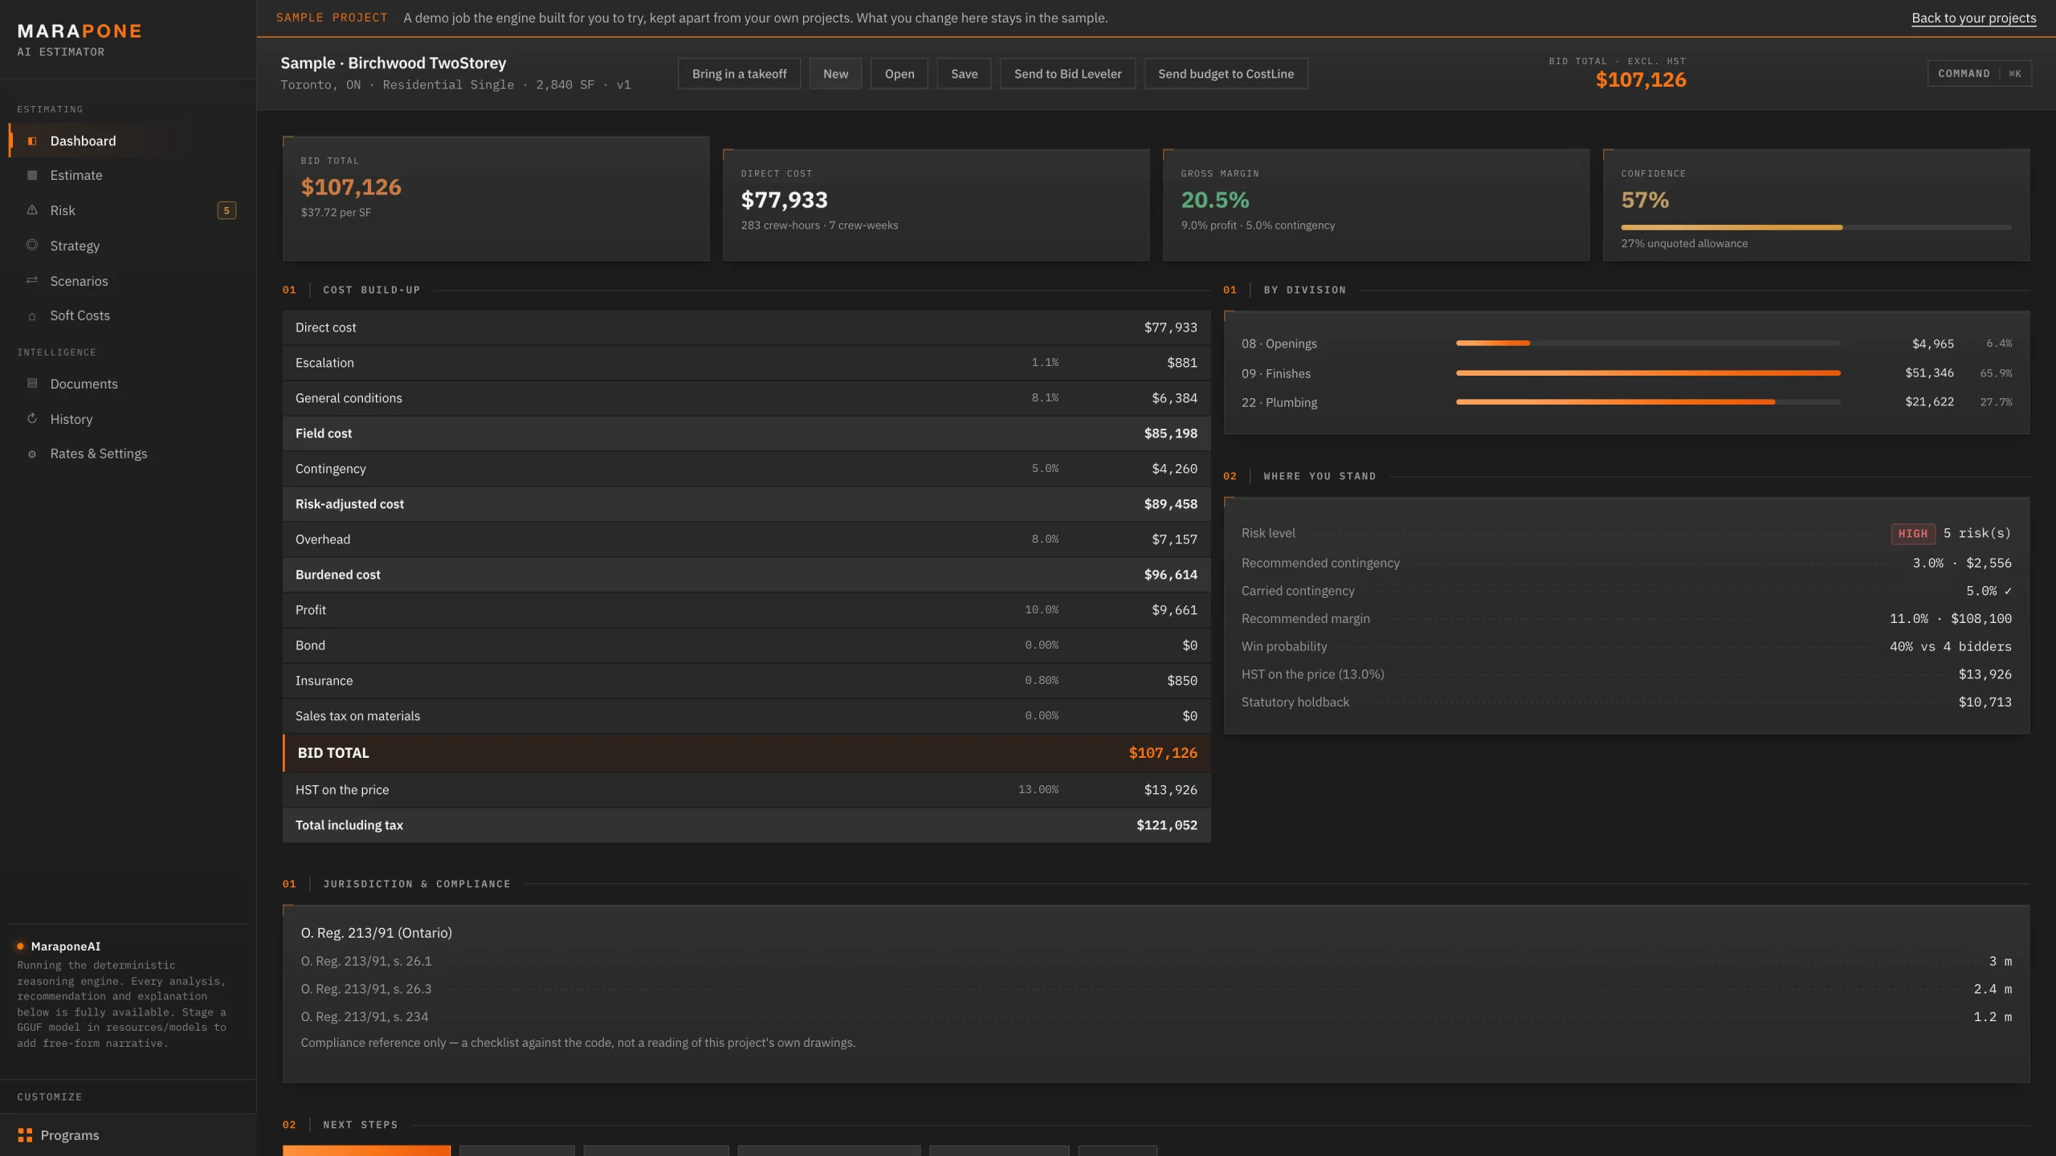Open Scenarios from the sidebar

point(128,281)
